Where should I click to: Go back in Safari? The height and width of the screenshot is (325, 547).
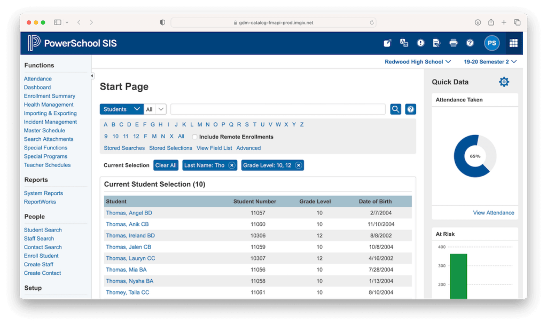pos(79,22)
